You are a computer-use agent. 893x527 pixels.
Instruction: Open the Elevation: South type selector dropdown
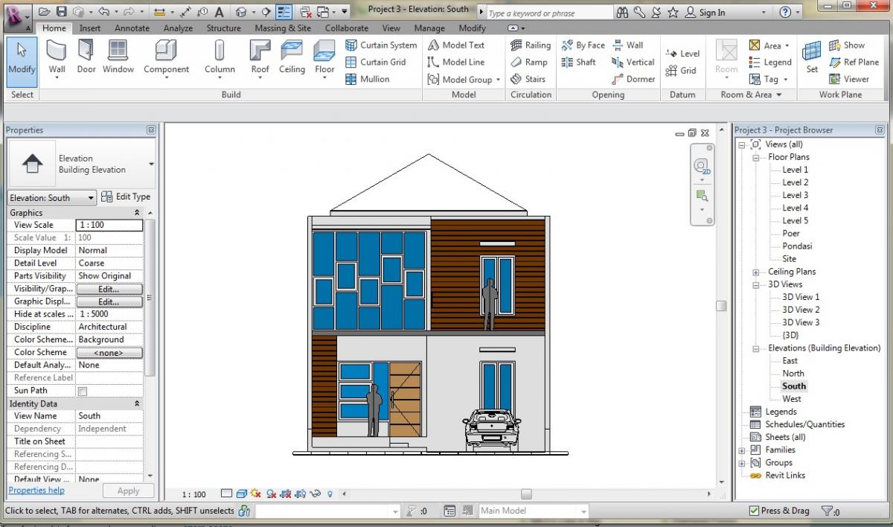point(92,197)
